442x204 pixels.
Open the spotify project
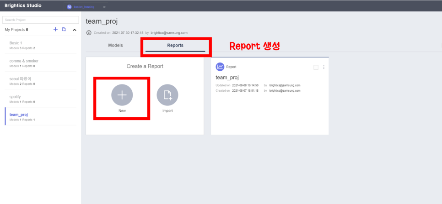click(41, 99)
